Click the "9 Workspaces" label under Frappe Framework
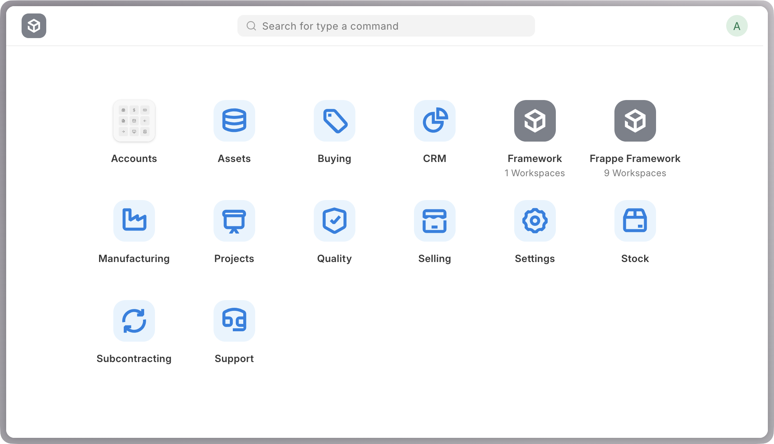Screen dimensions: 774x444 pyautogui.click(x=635, y=173)
